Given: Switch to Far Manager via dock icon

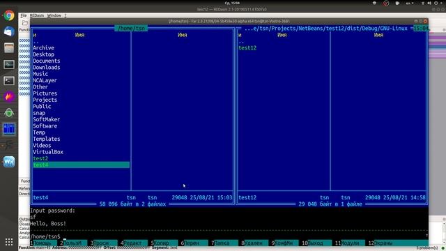Looking at the screenshot, I should [9, 129].
